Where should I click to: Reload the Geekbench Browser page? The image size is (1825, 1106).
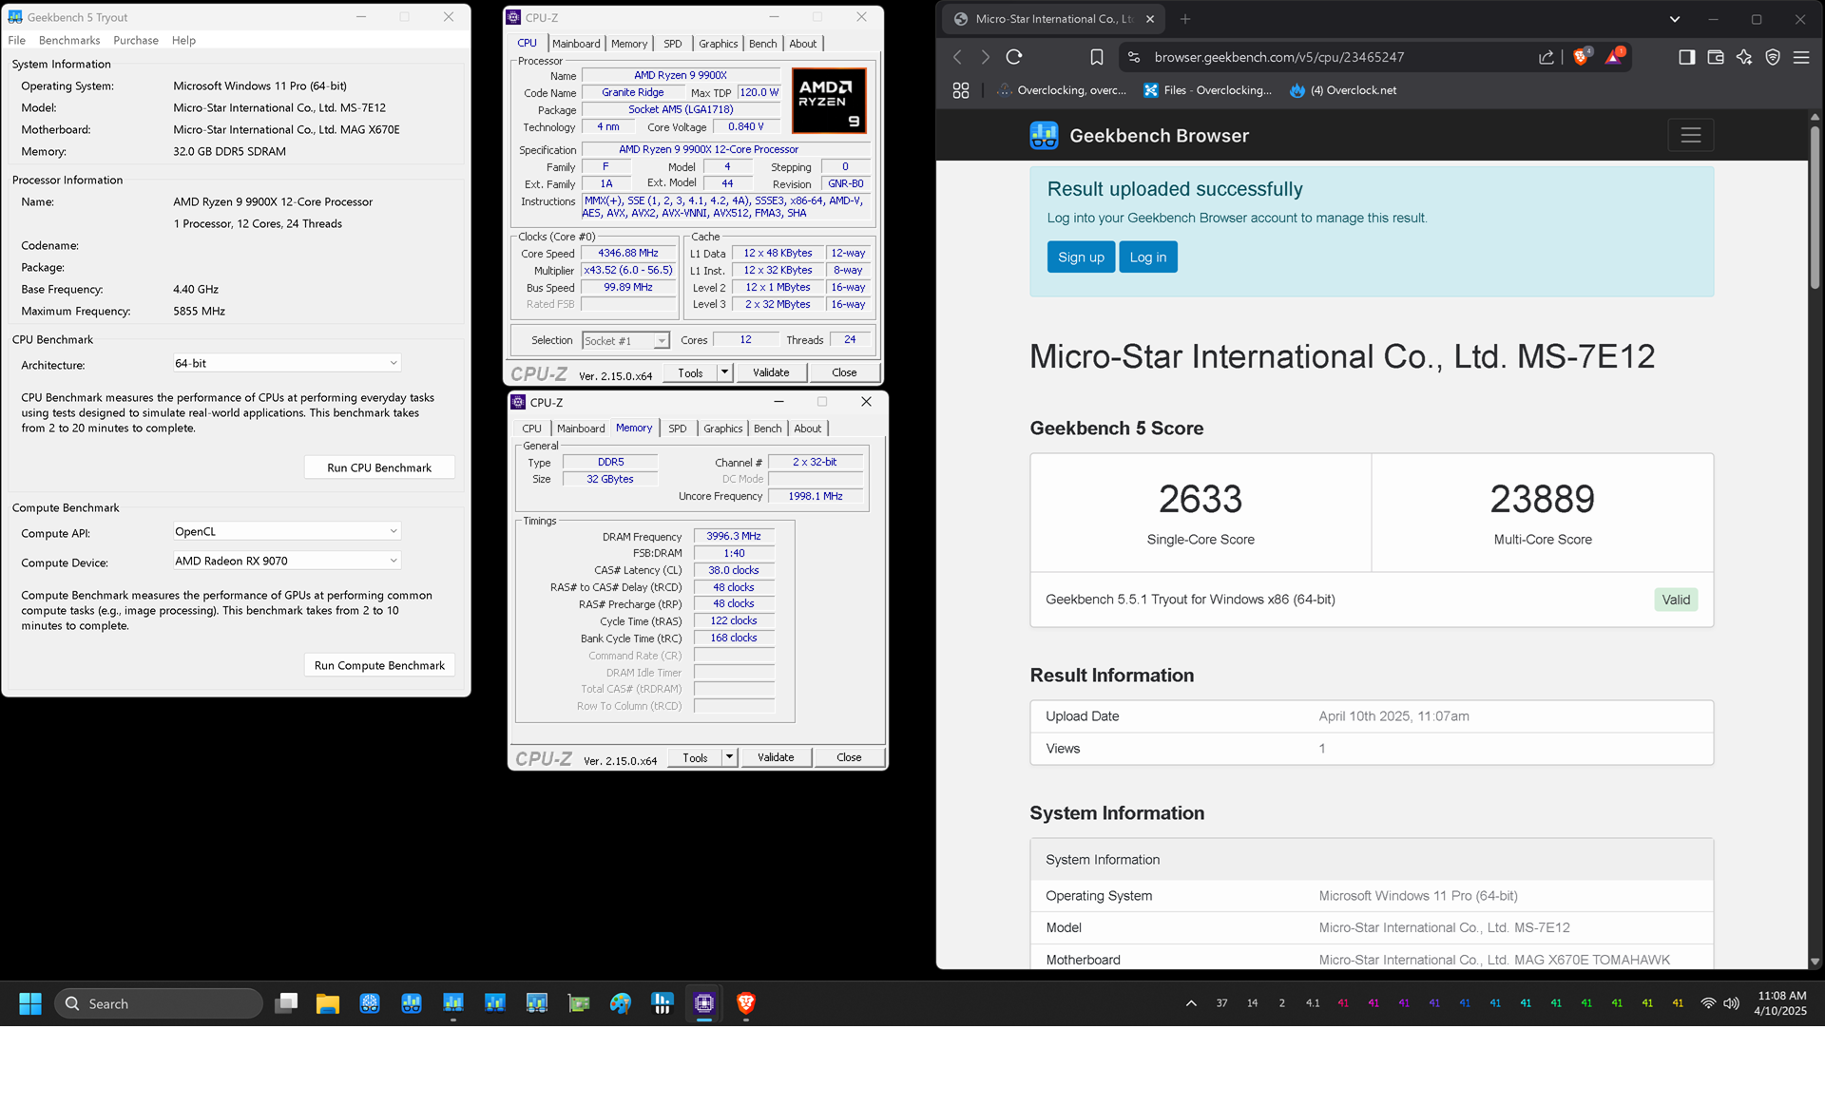pyautogui.click(x=1014, y=57)
